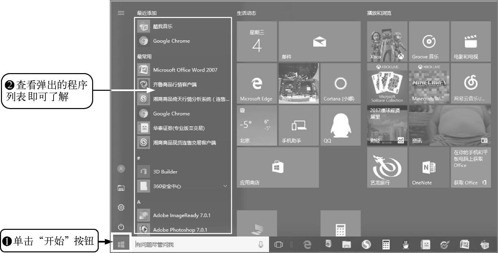This screenshot has width=498, height=253.
Task: Select the 最近添加 section header
Action: [147, 13]
